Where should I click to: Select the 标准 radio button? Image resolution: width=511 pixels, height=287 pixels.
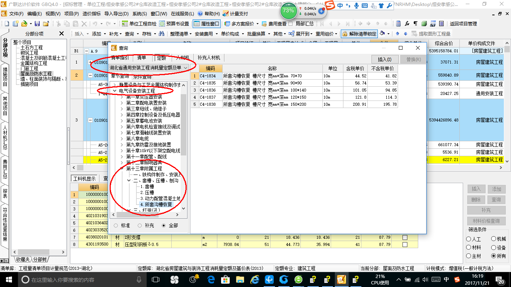tap(116, 226)
